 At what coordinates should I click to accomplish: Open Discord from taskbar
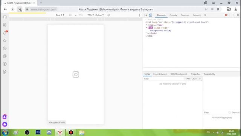click(49, 133)
